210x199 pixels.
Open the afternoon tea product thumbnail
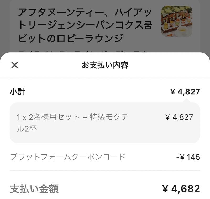click(x=176, y=21)
